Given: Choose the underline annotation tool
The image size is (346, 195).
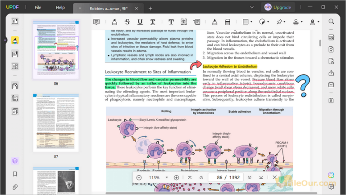Looking at the screenshot, I should 140,22.
